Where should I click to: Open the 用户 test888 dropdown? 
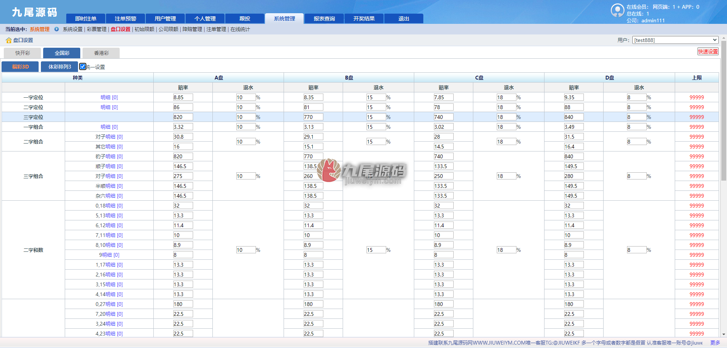[675, 40]
